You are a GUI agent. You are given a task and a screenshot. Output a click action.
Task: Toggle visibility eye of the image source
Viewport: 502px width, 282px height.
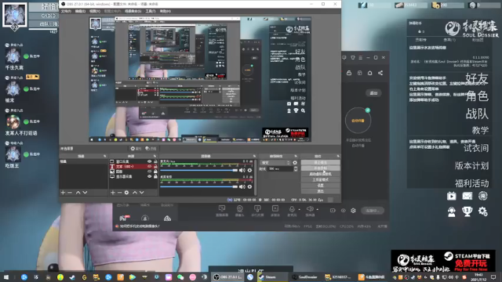pyautogui.click(x=150, y=172)
